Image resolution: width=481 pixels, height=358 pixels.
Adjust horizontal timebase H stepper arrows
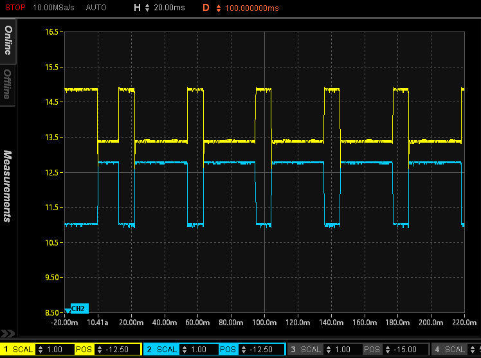pyautogui.click(x=147, y=8)
